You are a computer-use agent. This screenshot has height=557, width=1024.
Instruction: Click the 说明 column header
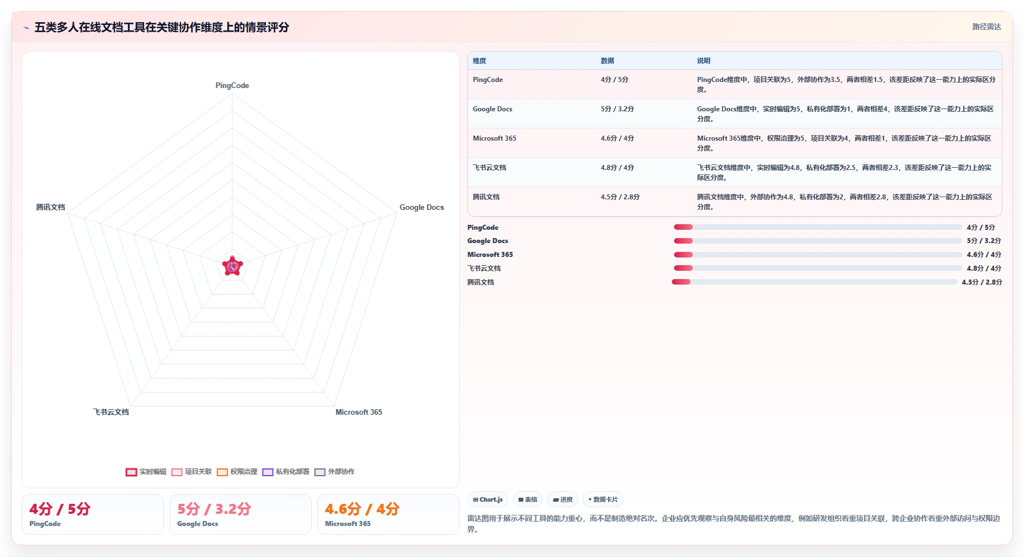[703, 61]
